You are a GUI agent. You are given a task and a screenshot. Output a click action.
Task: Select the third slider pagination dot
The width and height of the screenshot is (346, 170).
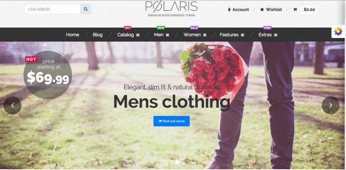tap(177, 162)
